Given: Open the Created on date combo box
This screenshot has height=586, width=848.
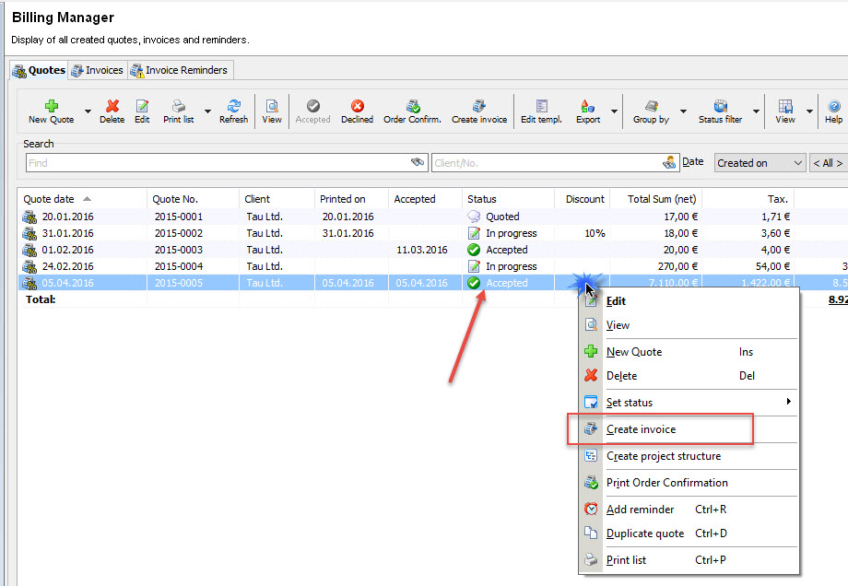Looking at the screenshot, I should (760, 163).
